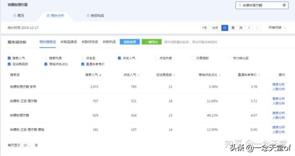Check the 交易指数 checkbox
Viewport: 295px width, 156px height.
[x=193, y=58]
